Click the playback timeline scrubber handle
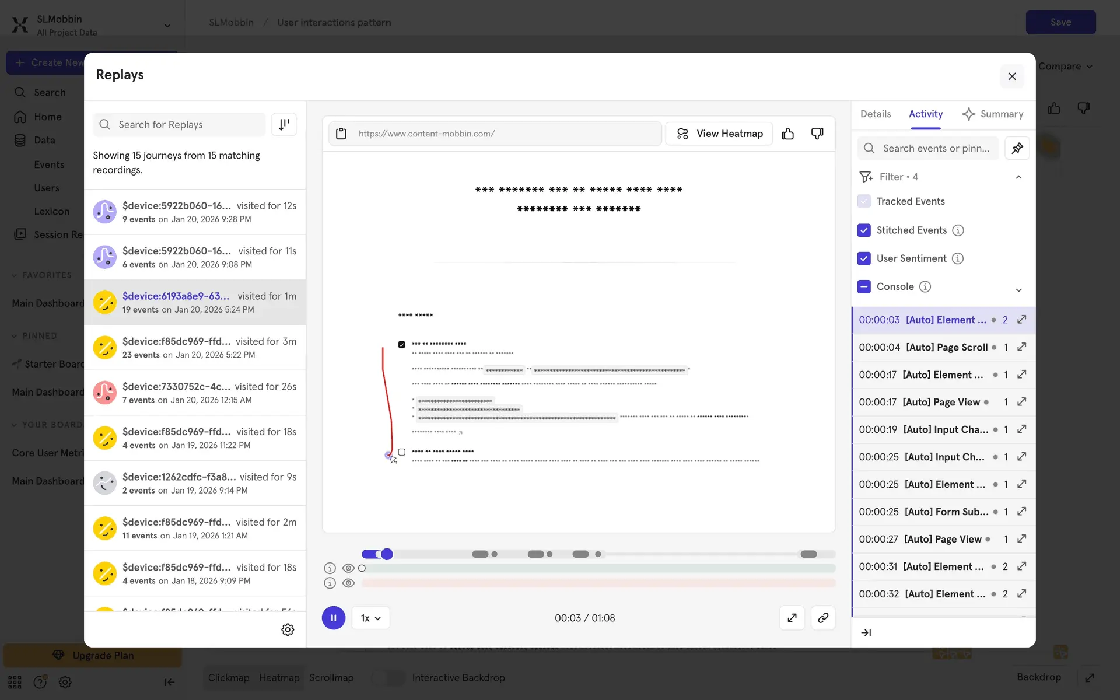Viewport: 1120px width, 700px height. 387,554
